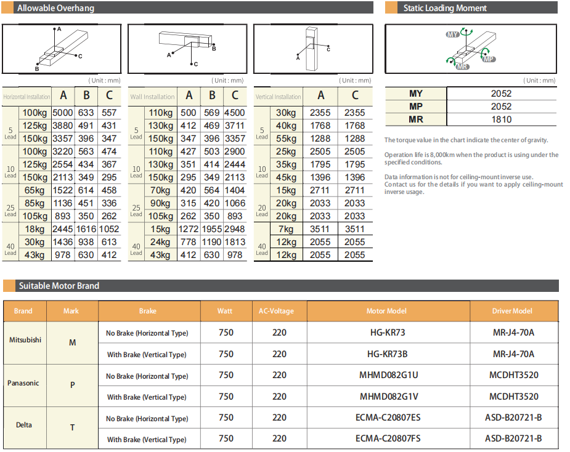Click the wall installation overhang diagram
570x452 pixels.
[188, 49]
